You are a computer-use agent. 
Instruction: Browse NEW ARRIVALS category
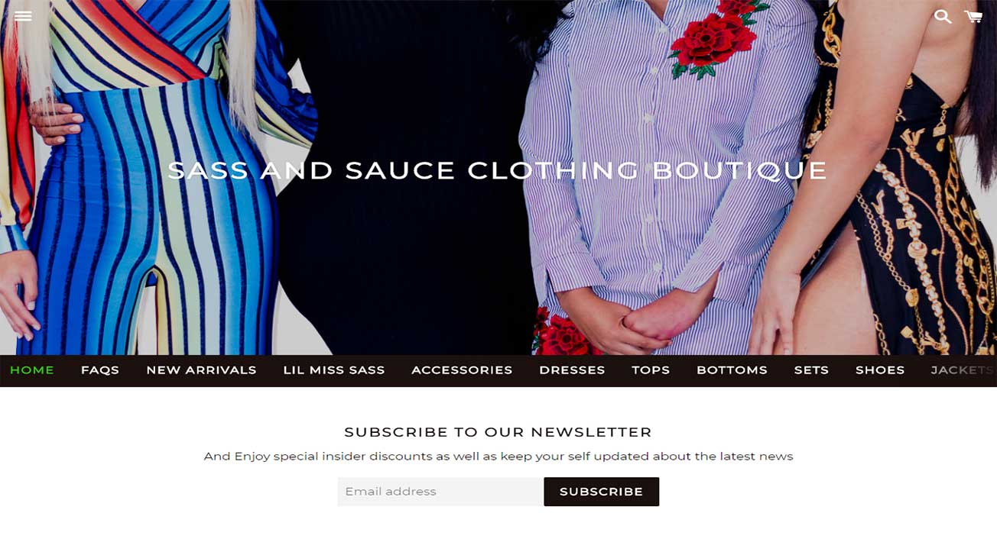[x=201, y=370]
